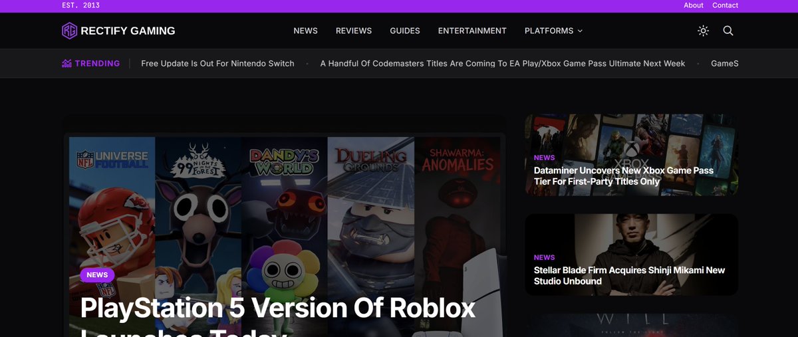The height and width of the screenshot is (337, 798).
Task: Open trending Codemasters EA Play story
Action: pyautogui.click(x=503, y=64)
